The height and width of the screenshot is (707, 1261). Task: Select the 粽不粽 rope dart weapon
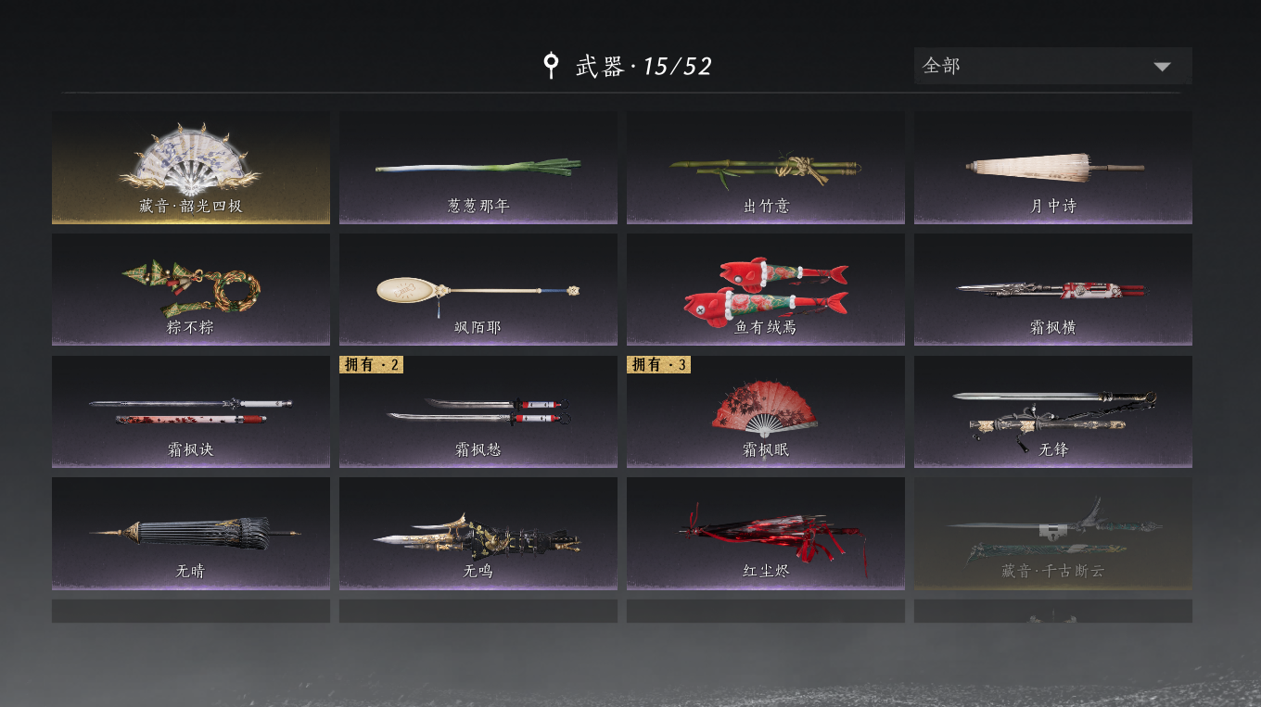(x=191, y=289)
